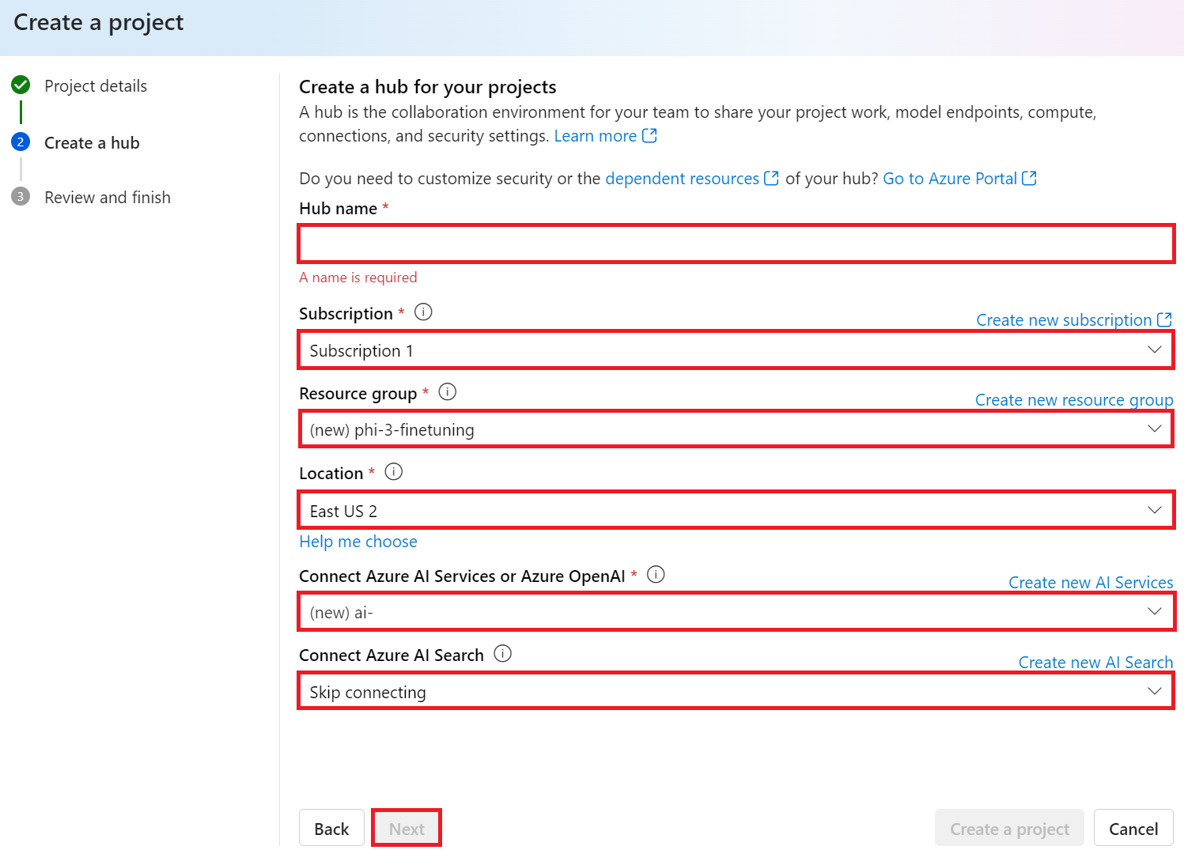Click the Help me choose link

[x=358, y=542]
